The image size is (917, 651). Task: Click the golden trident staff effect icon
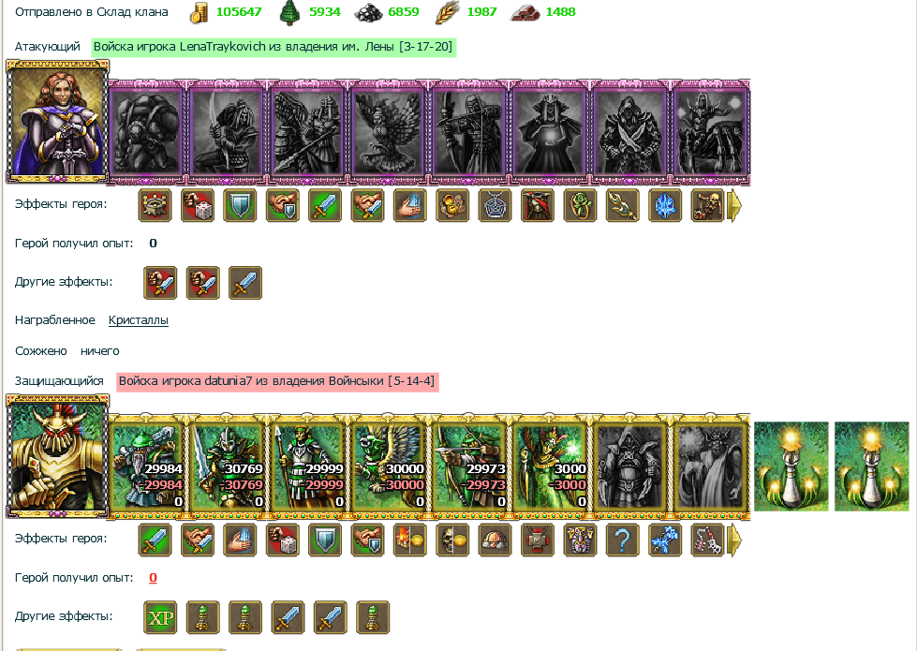tap(622, 206)
